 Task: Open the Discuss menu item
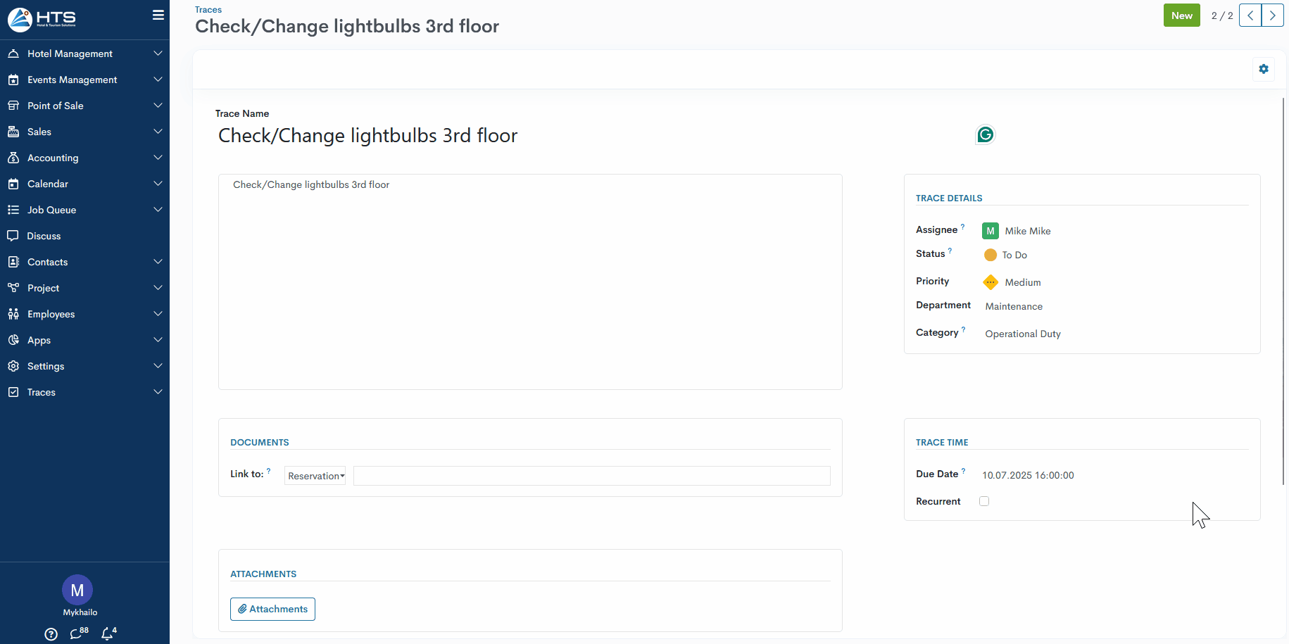[x=44, y=236]
